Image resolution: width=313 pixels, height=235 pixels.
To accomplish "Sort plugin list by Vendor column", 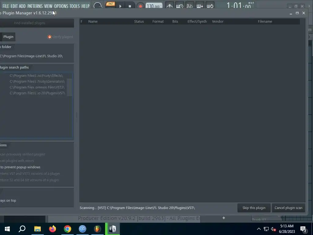I will [218, 21].
